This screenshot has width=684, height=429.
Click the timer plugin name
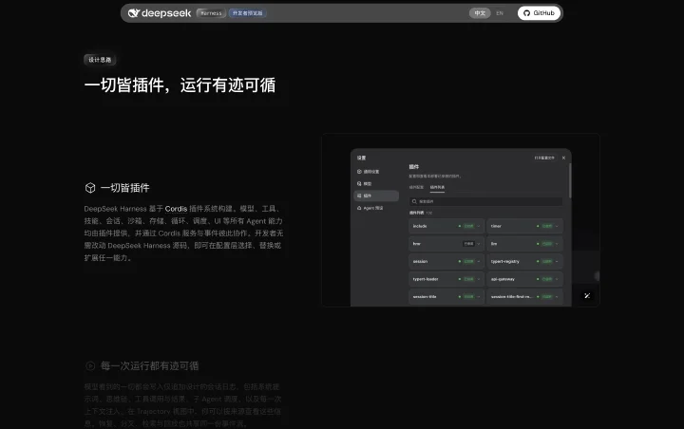click(496, 226)
